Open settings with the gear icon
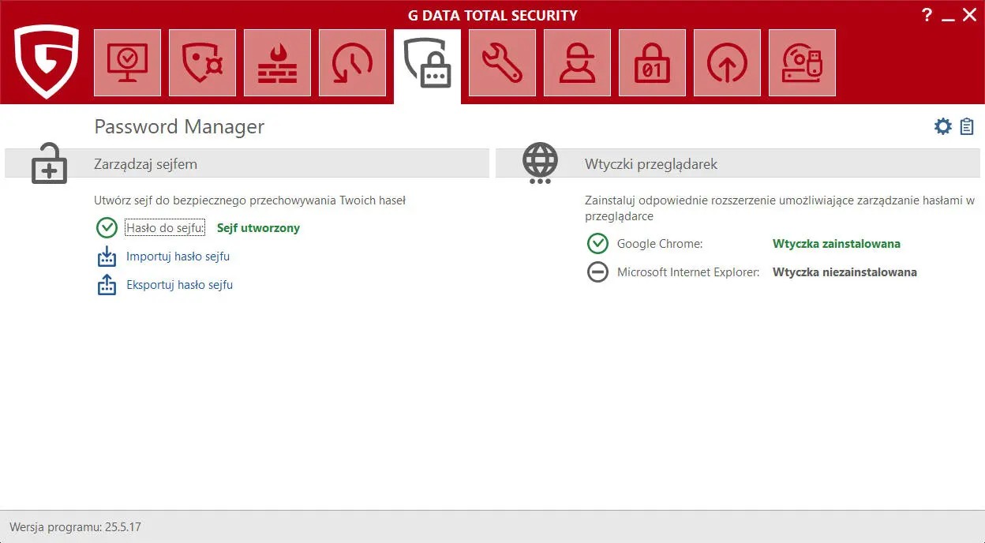 pyautogui.click(x=942, y=126)
